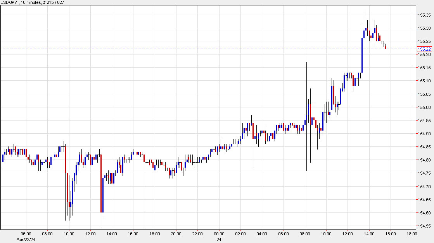Click the 22:00 time axis label

pyautogui.click(x=197, y=234)
